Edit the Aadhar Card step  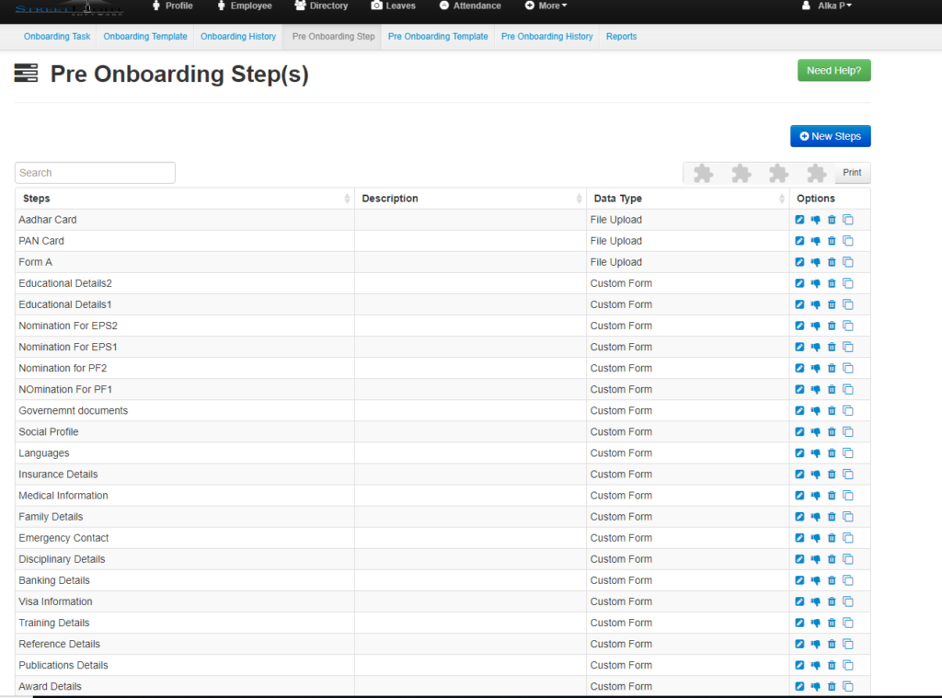[x=799, y=220]
